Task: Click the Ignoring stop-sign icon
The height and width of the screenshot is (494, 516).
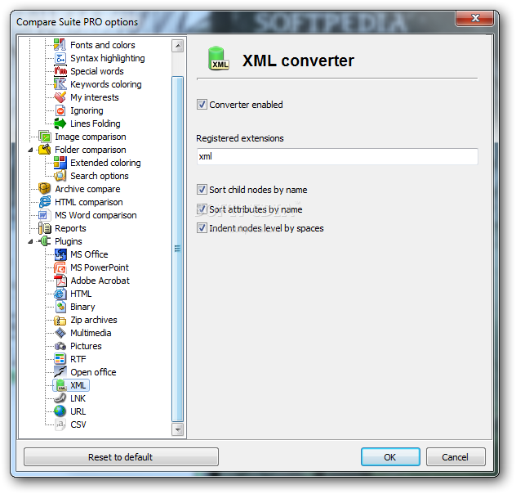Action: point(60,110)
